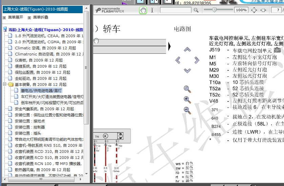Image resolution: width=284 pixels, height=186 pixels.
Task: Open 收音机装置 RCD 310 entry
Action: 49,152
